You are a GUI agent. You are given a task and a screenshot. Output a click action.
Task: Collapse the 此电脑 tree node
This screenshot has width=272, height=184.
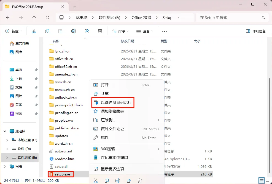click(x=5, y=131)
